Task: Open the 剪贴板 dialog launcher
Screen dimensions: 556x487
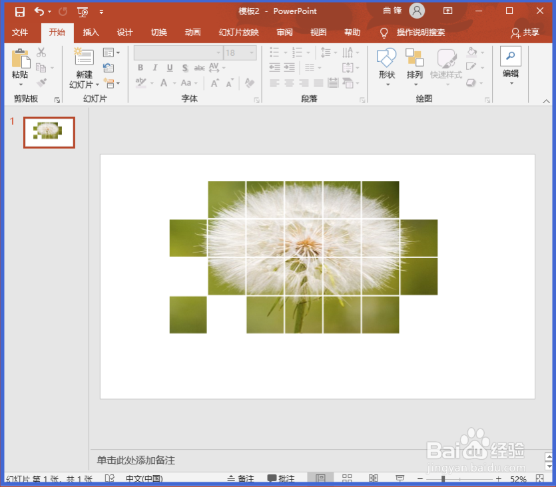Action: click(57, 100)
